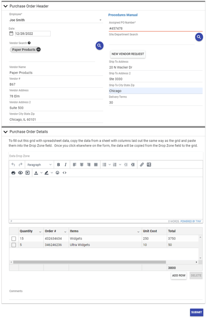This screenshot has width=207, height=320.
Task: Open Order # column menu chevron
Action: tap(65, 232)
